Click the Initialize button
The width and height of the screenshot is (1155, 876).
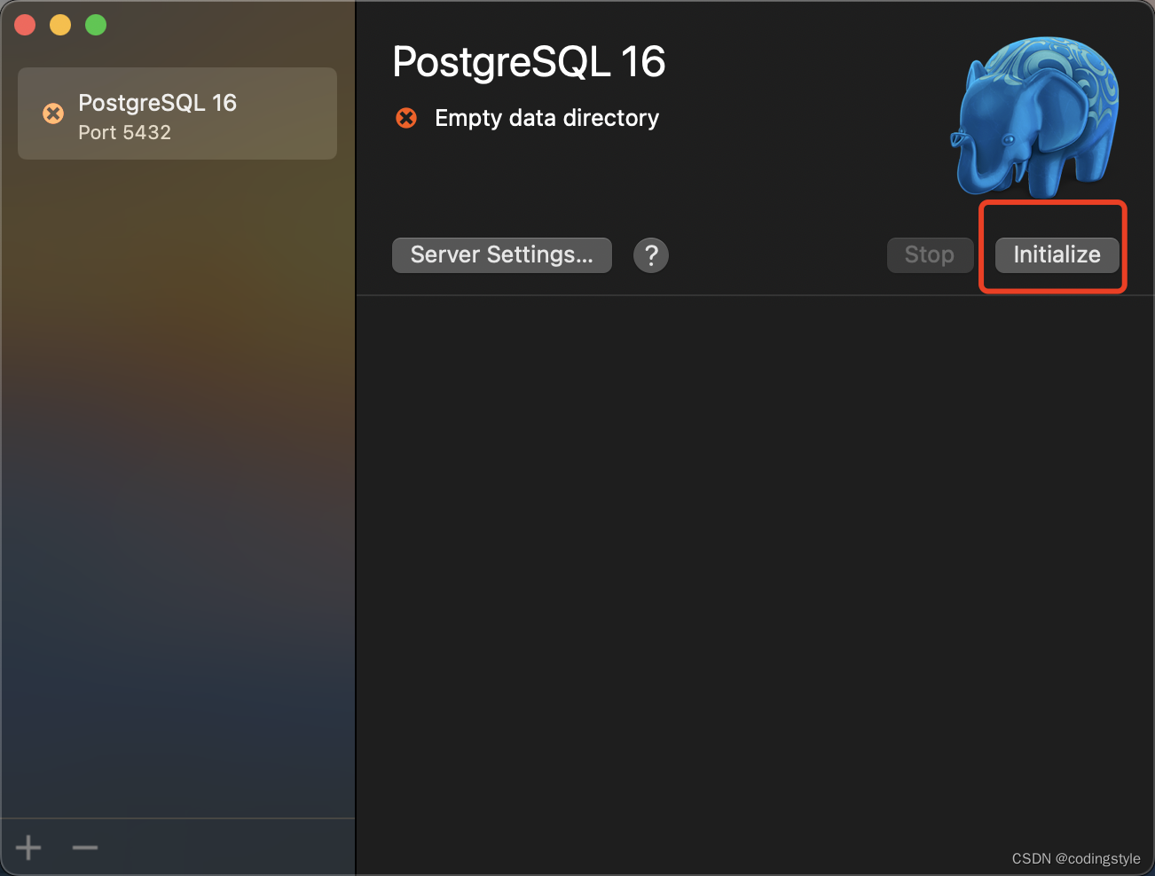click(1057, 255)
